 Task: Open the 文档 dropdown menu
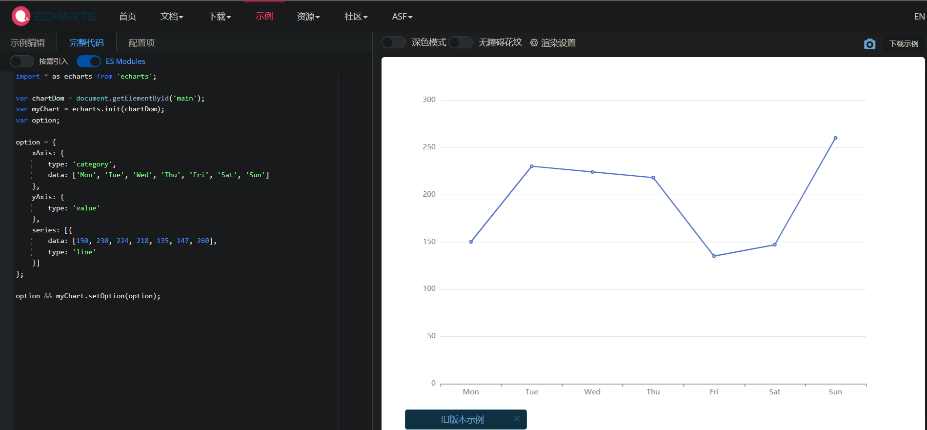[172, 17]
